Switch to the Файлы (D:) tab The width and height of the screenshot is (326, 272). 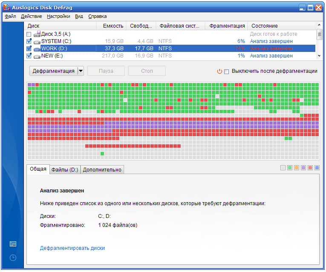[65, 170]
